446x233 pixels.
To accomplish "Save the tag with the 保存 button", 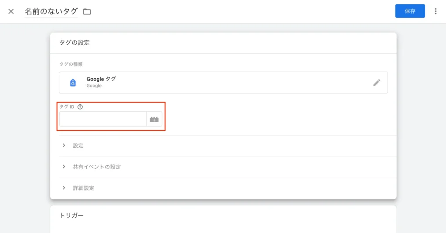I will [410, 11].
